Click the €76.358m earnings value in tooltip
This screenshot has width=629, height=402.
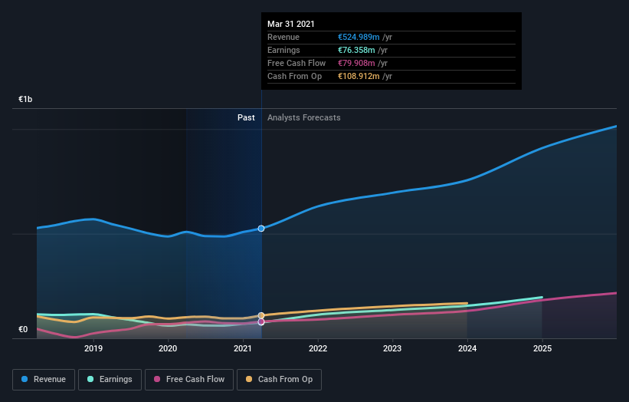click(x=356, y=50)
